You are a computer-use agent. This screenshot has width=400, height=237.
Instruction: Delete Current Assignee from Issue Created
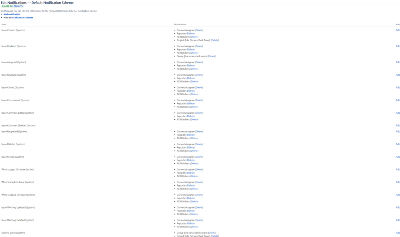(199, 30)
